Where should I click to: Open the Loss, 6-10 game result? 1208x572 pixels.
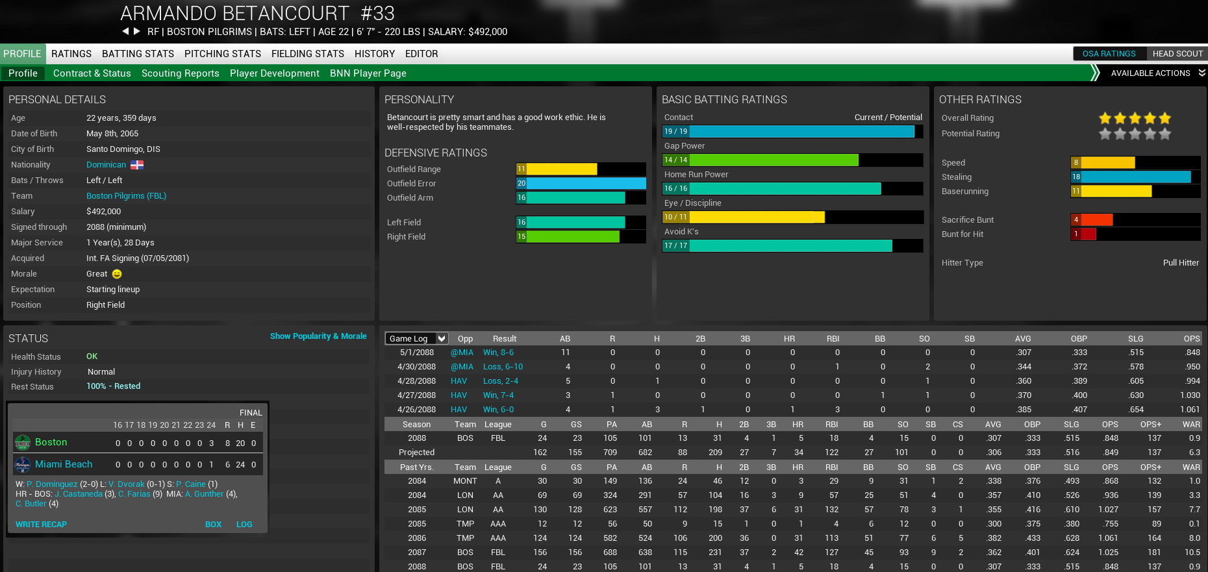click(x=503, y=367)
